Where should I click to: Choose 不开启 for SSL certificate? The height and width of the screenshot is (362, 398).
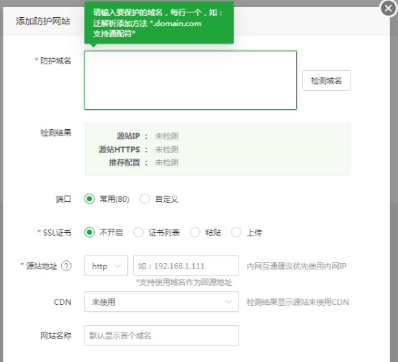[x=89, y=232]
